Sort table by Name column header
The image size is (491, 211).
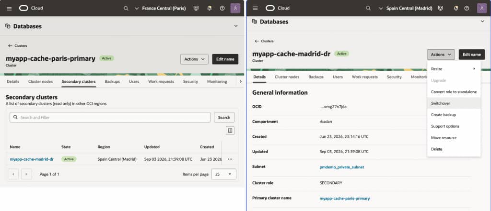(x=15, y=147)
